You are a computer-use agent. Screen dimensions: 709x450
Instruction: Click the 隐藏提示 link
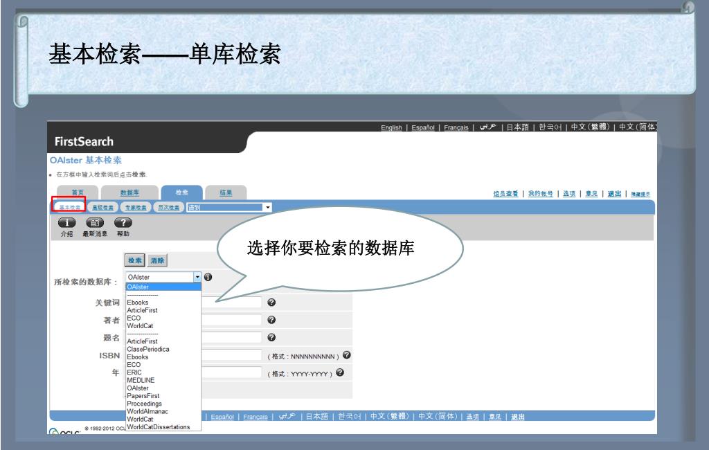[x=640, y=194]
